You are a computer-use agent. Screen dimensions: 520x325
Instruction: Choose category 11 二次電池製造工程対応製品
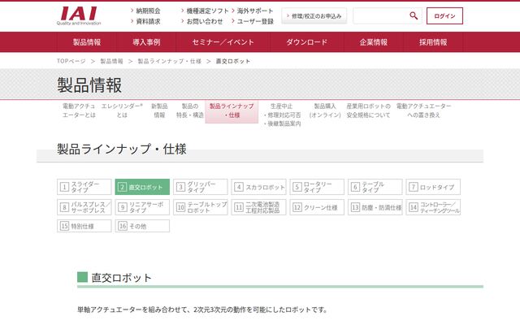pos(258,207)
